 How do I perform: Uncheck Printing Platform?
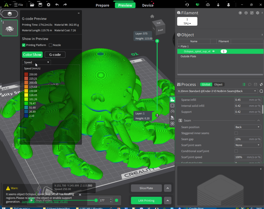pos(24,45)
